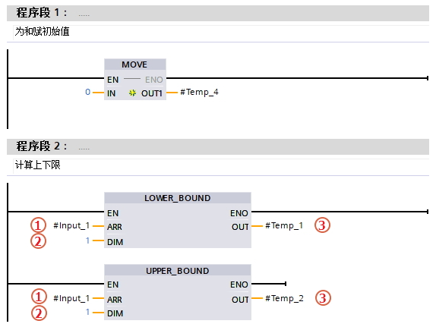Select the LOWER_BOUND block header
Screen dimensions: 436x327
click(x=178, y=198)
